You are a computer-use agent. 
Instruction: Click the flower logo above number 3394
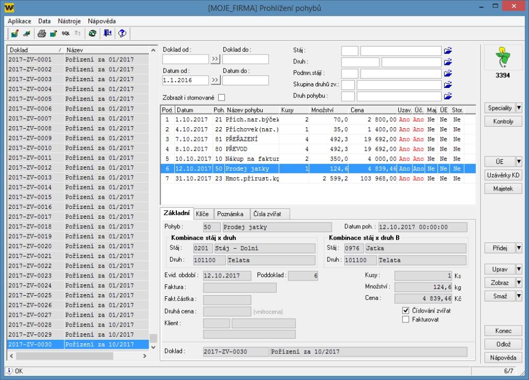click(503, 57)
